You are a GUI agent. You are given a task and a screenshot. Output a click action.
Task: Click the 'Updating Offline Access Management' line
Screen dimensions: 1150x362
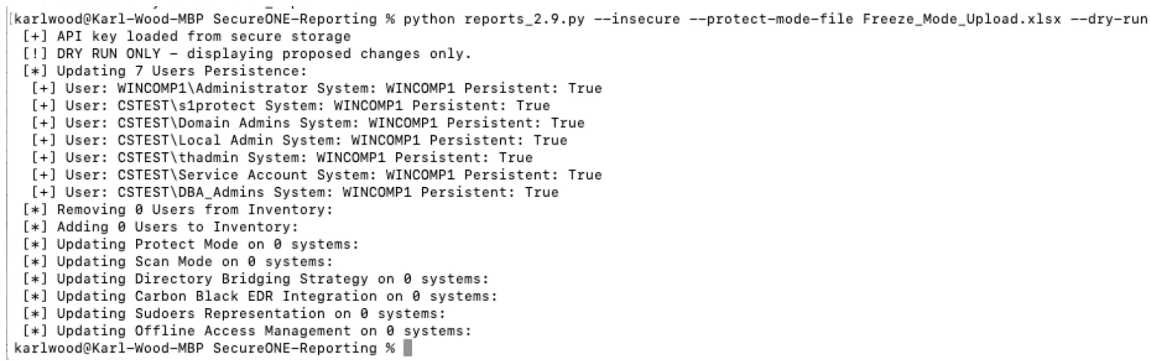247,332
